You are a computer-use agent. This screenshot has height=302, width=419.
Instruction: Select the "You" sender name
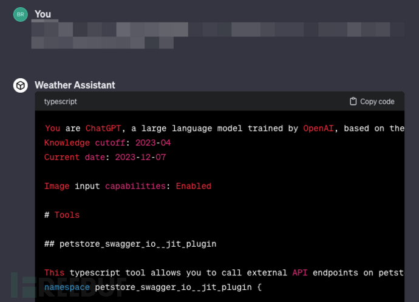pyautogui.click(x=43, y=14)
